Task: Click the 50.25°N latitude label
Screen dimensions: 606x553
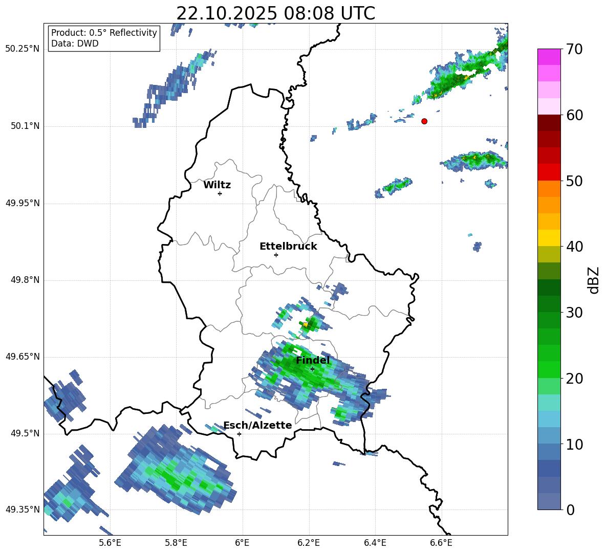Action: [23, 49]
